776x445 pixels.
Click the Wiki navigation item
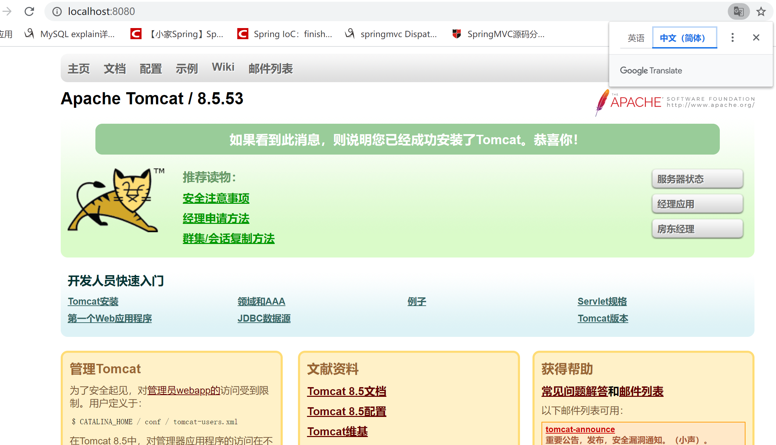click(x=223, y=67)
